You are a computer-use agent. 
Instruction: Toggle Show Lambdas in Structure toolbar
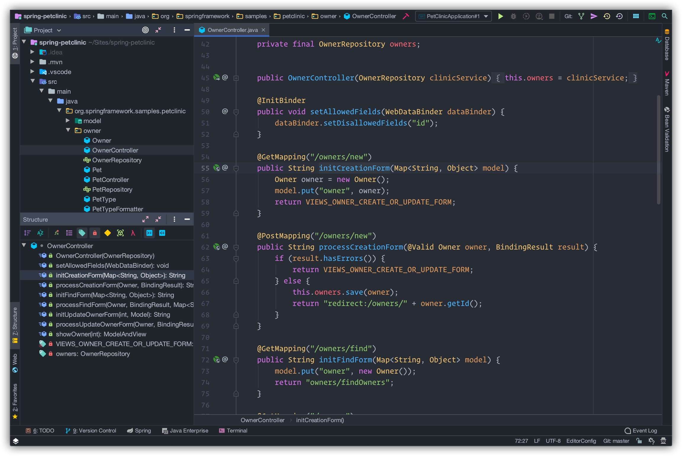coord(133,233)
